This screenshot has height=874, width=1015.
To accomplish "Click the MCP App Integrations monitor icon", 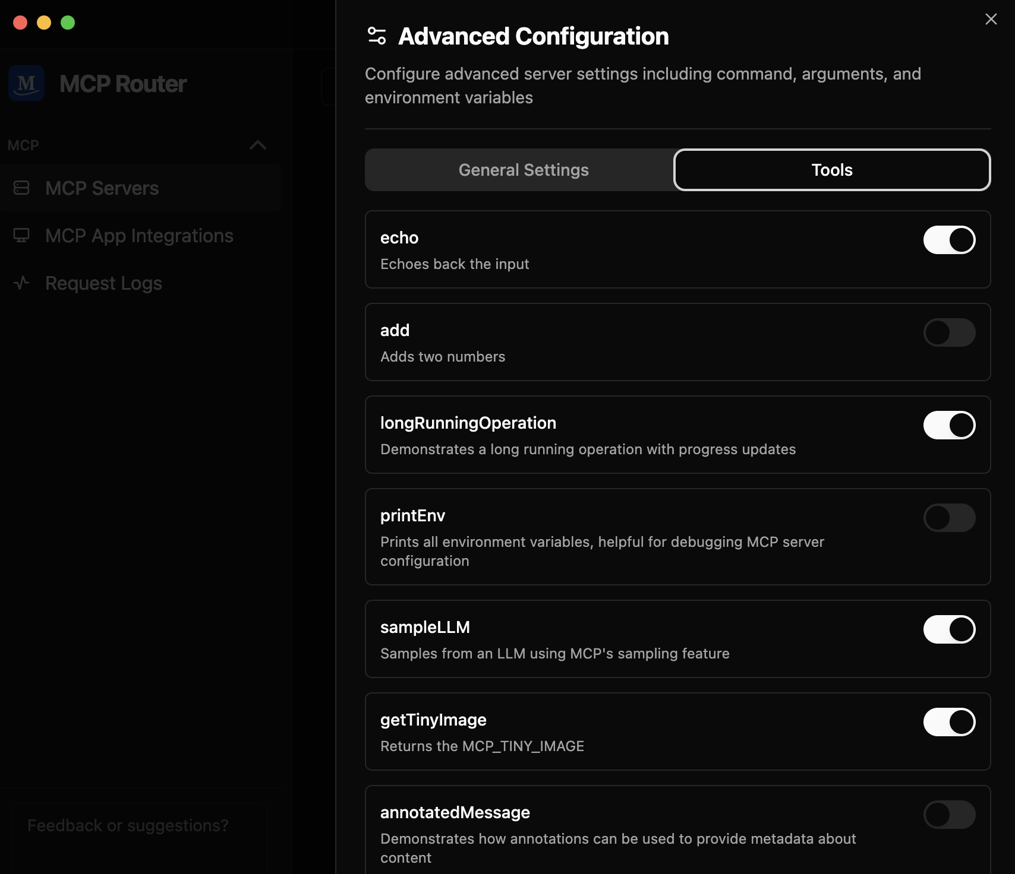I will pyautogui.click(x=21, y=235).
